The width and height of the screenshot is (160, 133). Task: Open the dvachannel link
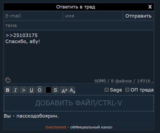point(55,127)
